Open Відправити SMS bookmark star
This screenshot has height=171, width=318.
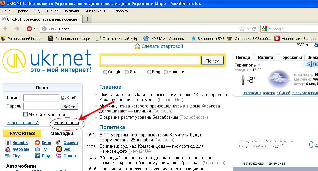(x=194, y=38)
